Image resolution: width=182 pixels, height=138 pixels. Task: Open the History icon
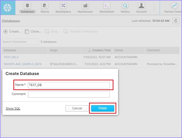[x=125, y=6]
